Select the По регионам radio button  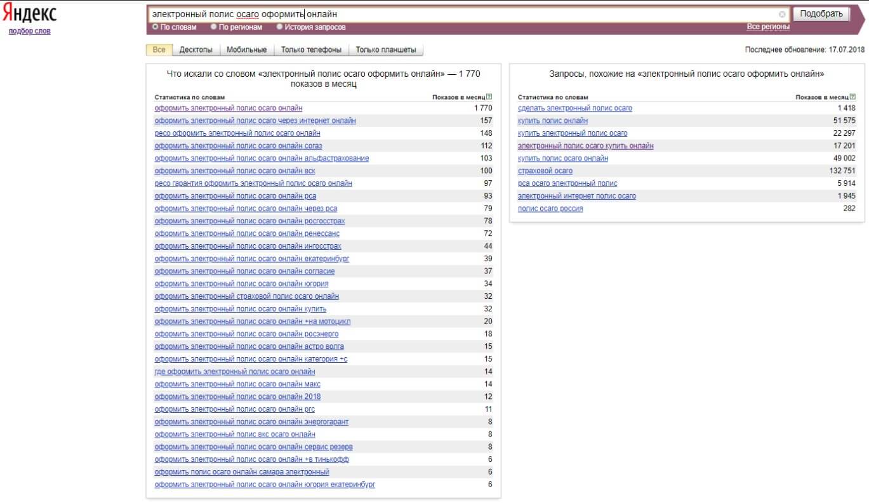pos(214,27)
